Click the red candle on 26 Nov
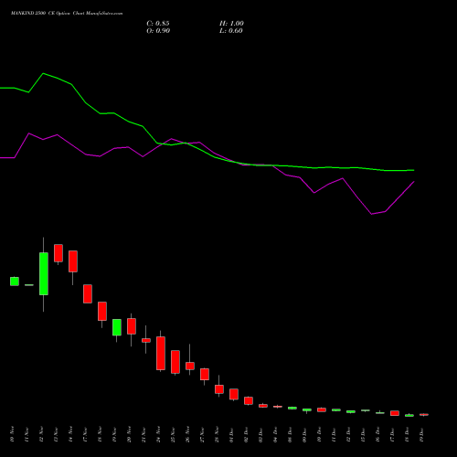457x457 pixels. click(190, 366)
